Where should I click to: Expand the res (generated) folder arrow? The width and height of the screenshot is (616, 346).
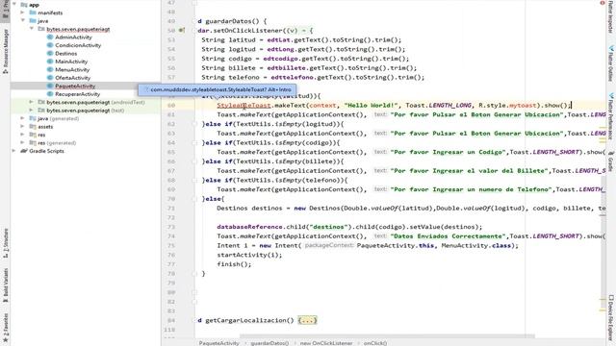(x=23, y=143)
